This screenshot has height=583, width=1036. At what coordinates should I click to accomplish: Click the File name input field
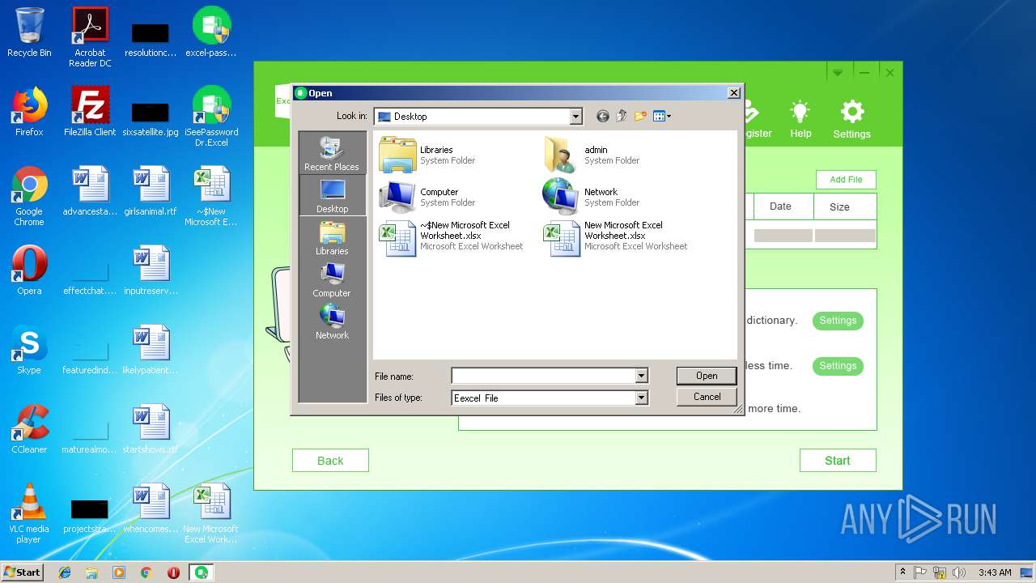(x=543, y=376)
